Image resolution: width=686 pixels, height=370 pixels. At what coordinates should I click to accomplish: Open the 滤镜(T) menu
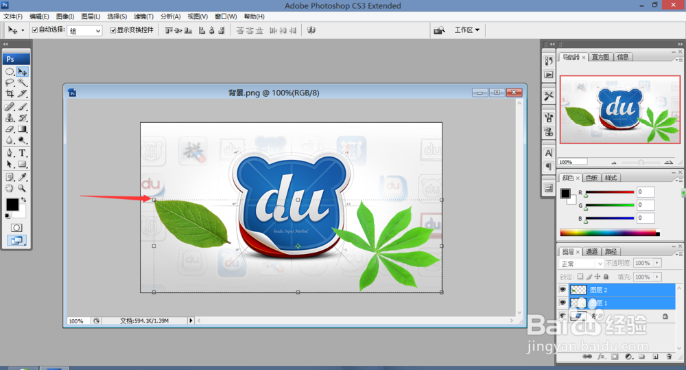point(143,16)
